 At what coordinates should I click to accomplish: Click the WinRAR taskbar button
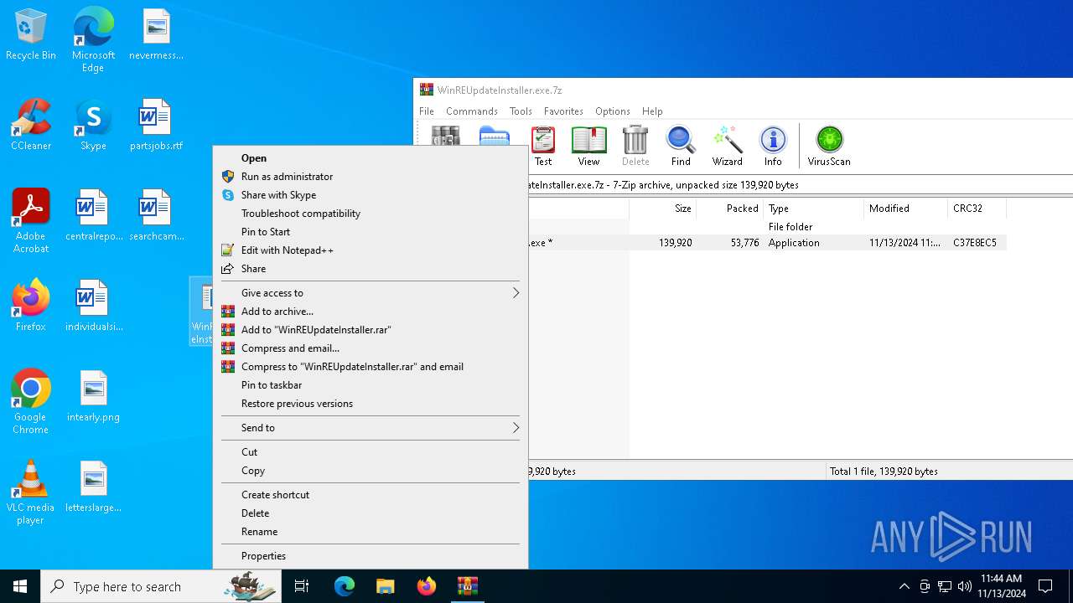click(x=467, y=586)
